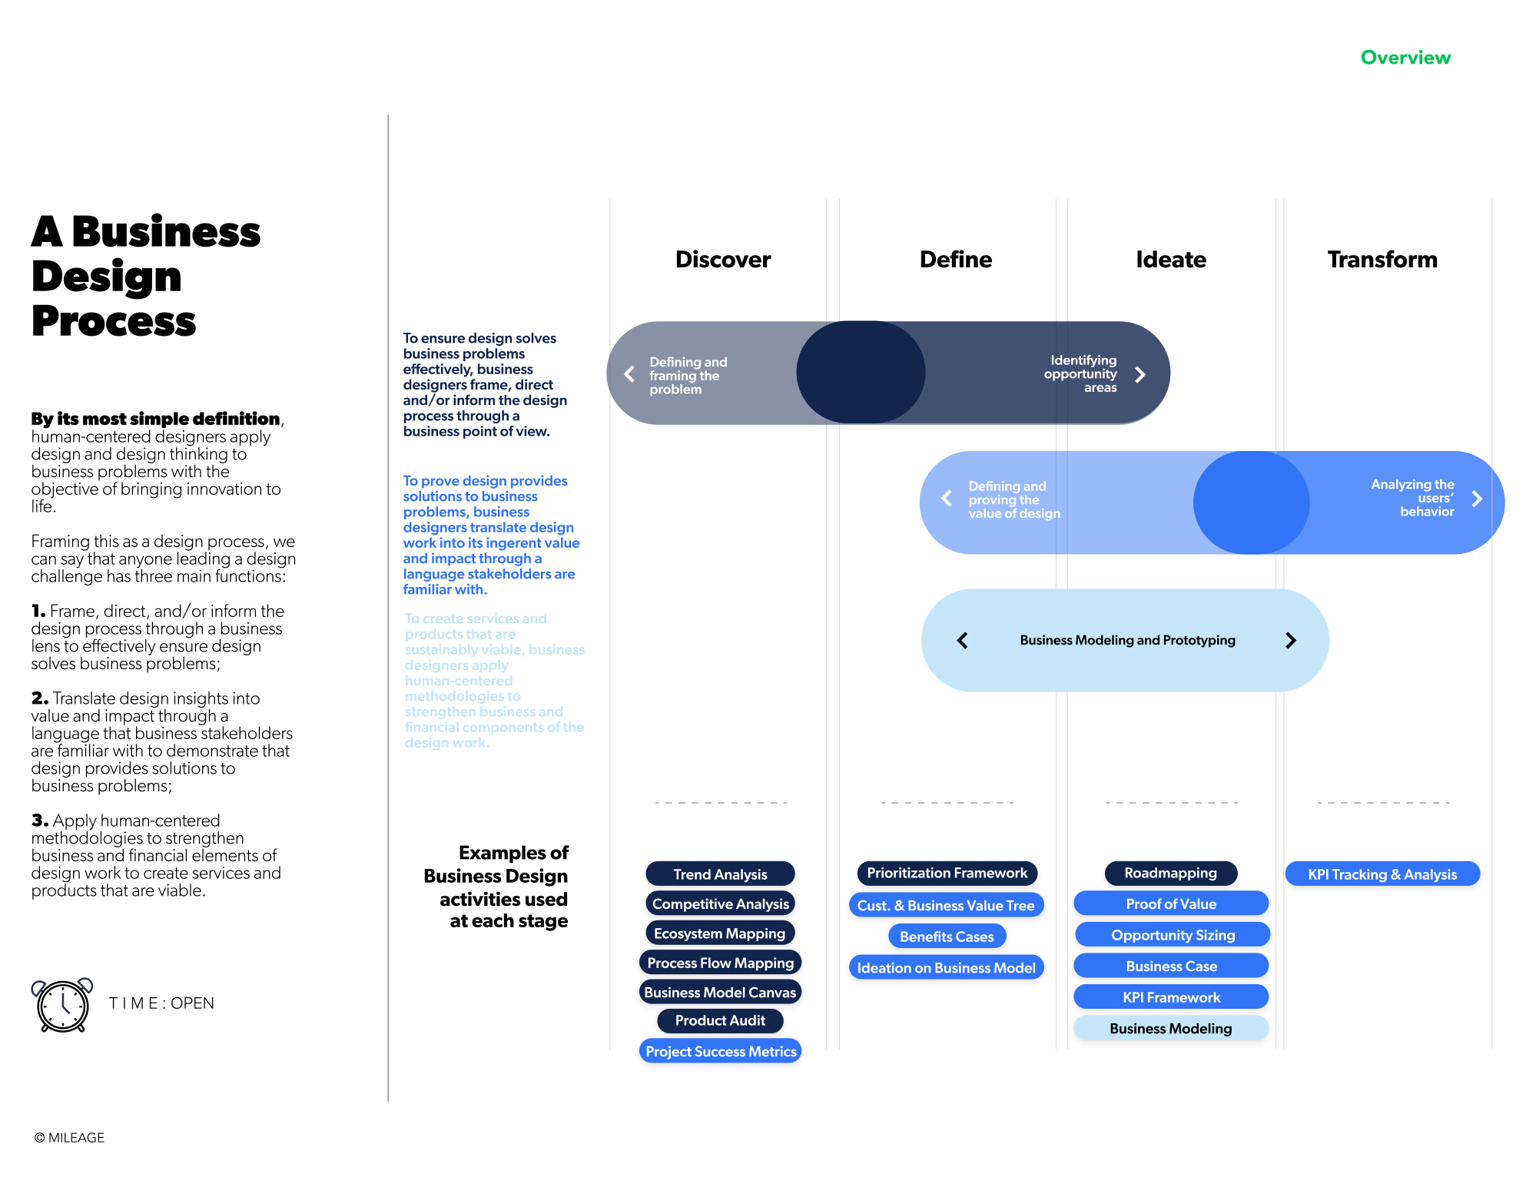
Task: Toggle the Business Model Canvas activity tag
Action: [721, 990]
